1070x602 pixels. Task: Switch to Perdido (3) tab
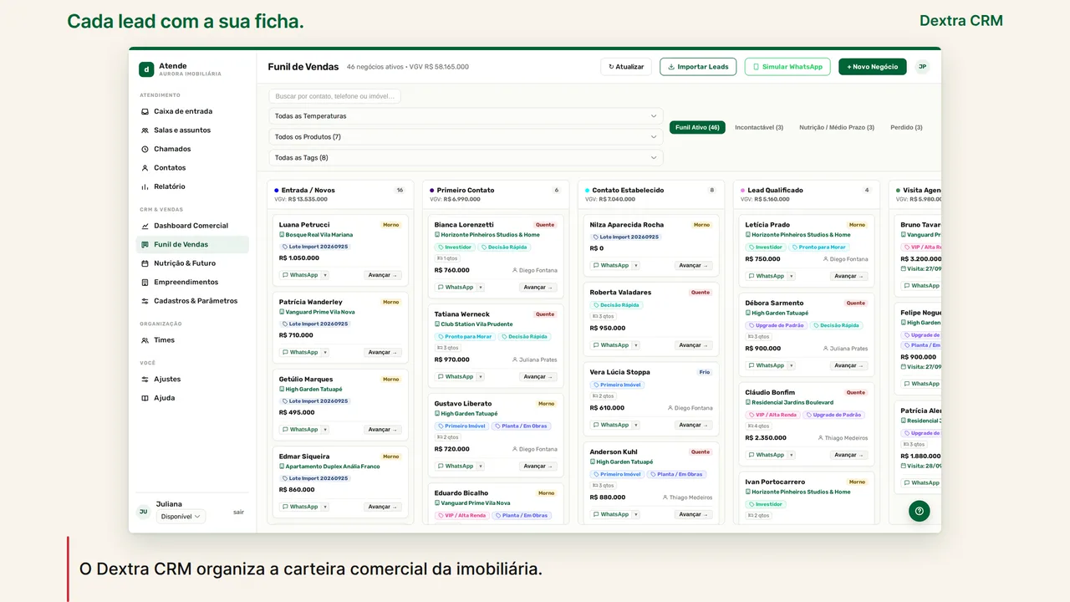pos(906,128)
